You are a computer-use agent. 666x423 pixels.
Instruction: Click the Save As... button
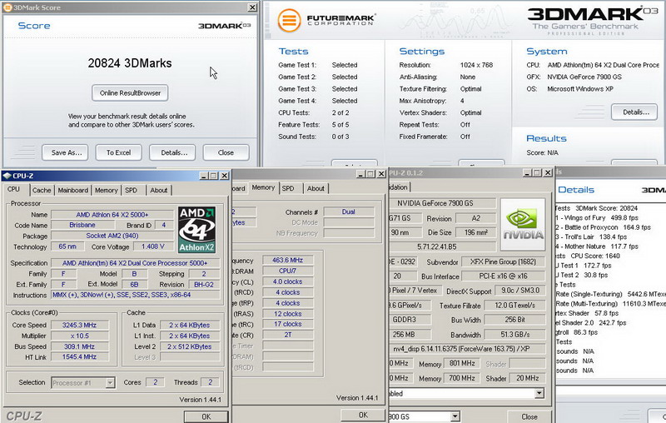click(x=65, y=152)
